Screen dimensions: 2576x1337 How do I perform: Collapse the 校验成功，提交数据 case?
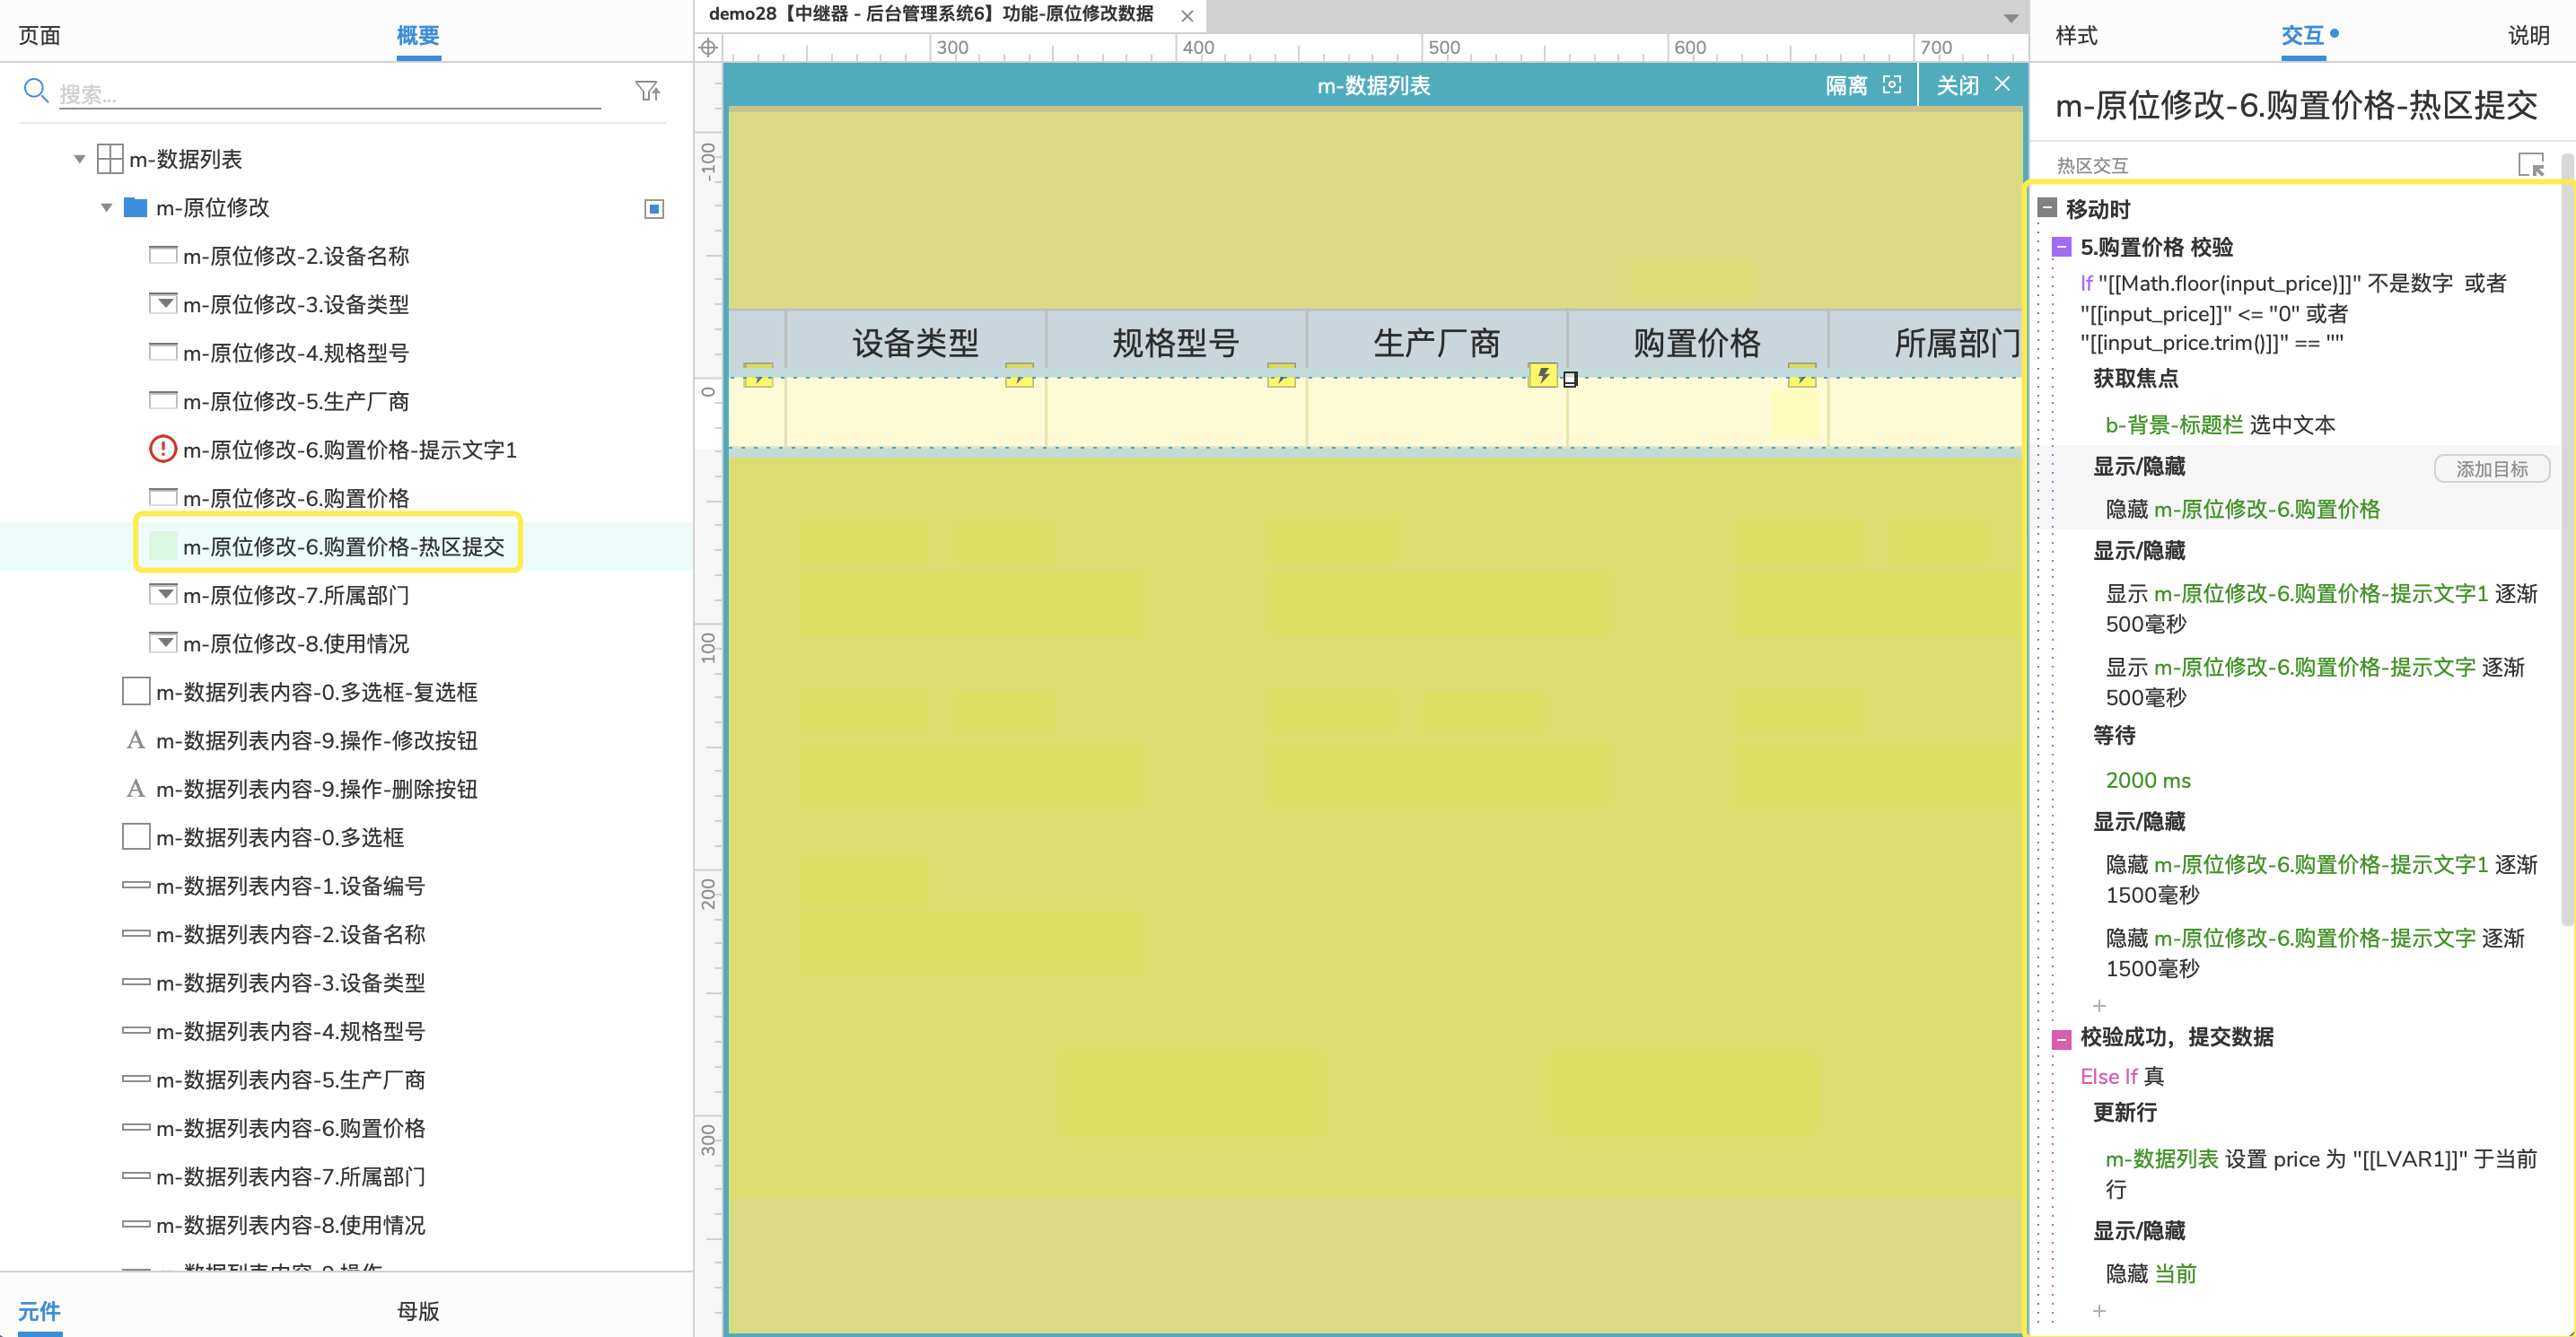[x=2061, y=1038]
